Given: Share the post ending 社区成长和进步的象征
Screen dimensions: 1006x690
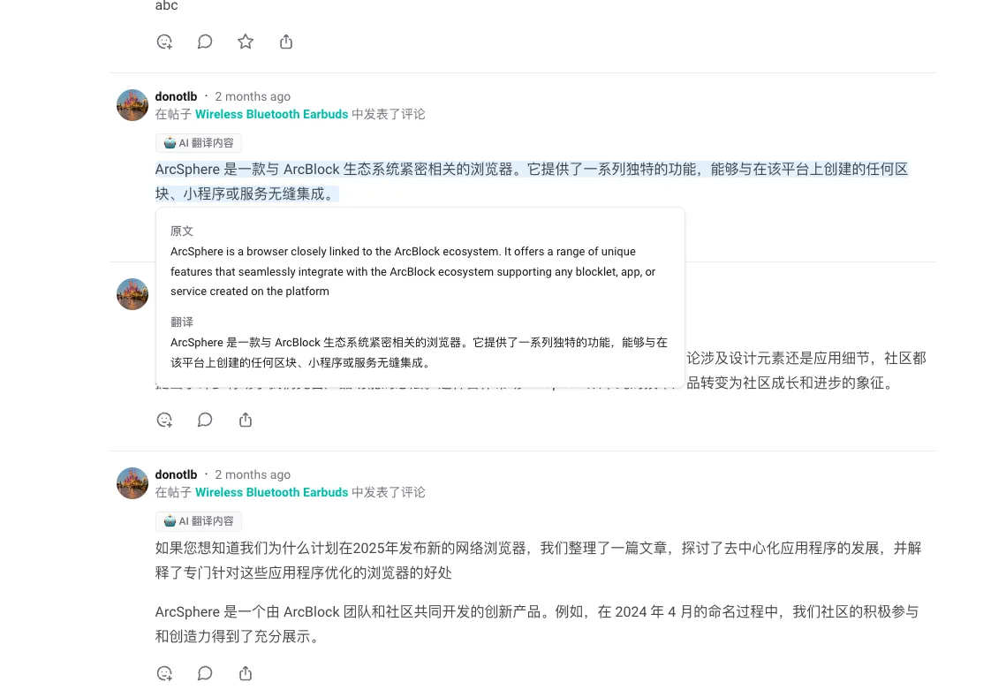Looking at the screenshot, I should pyautogui.click(x=245, y=420).
